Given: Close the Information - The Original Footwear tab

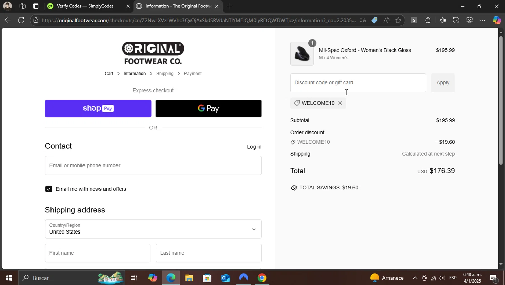Looking at the screenshot, I should (216, 6).
